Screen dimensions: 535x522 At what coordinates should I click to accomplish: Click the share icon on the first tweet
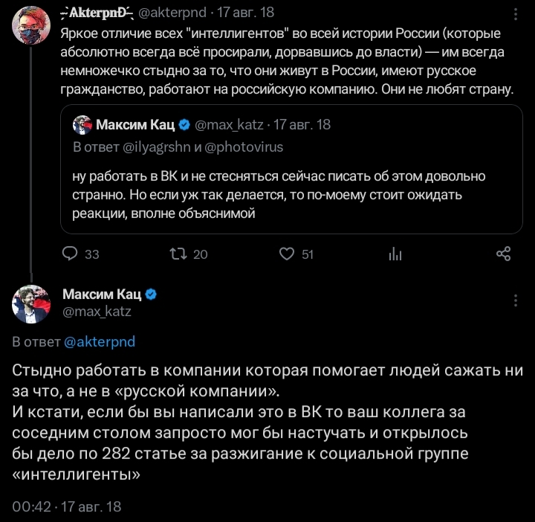[x=503, y=254]
